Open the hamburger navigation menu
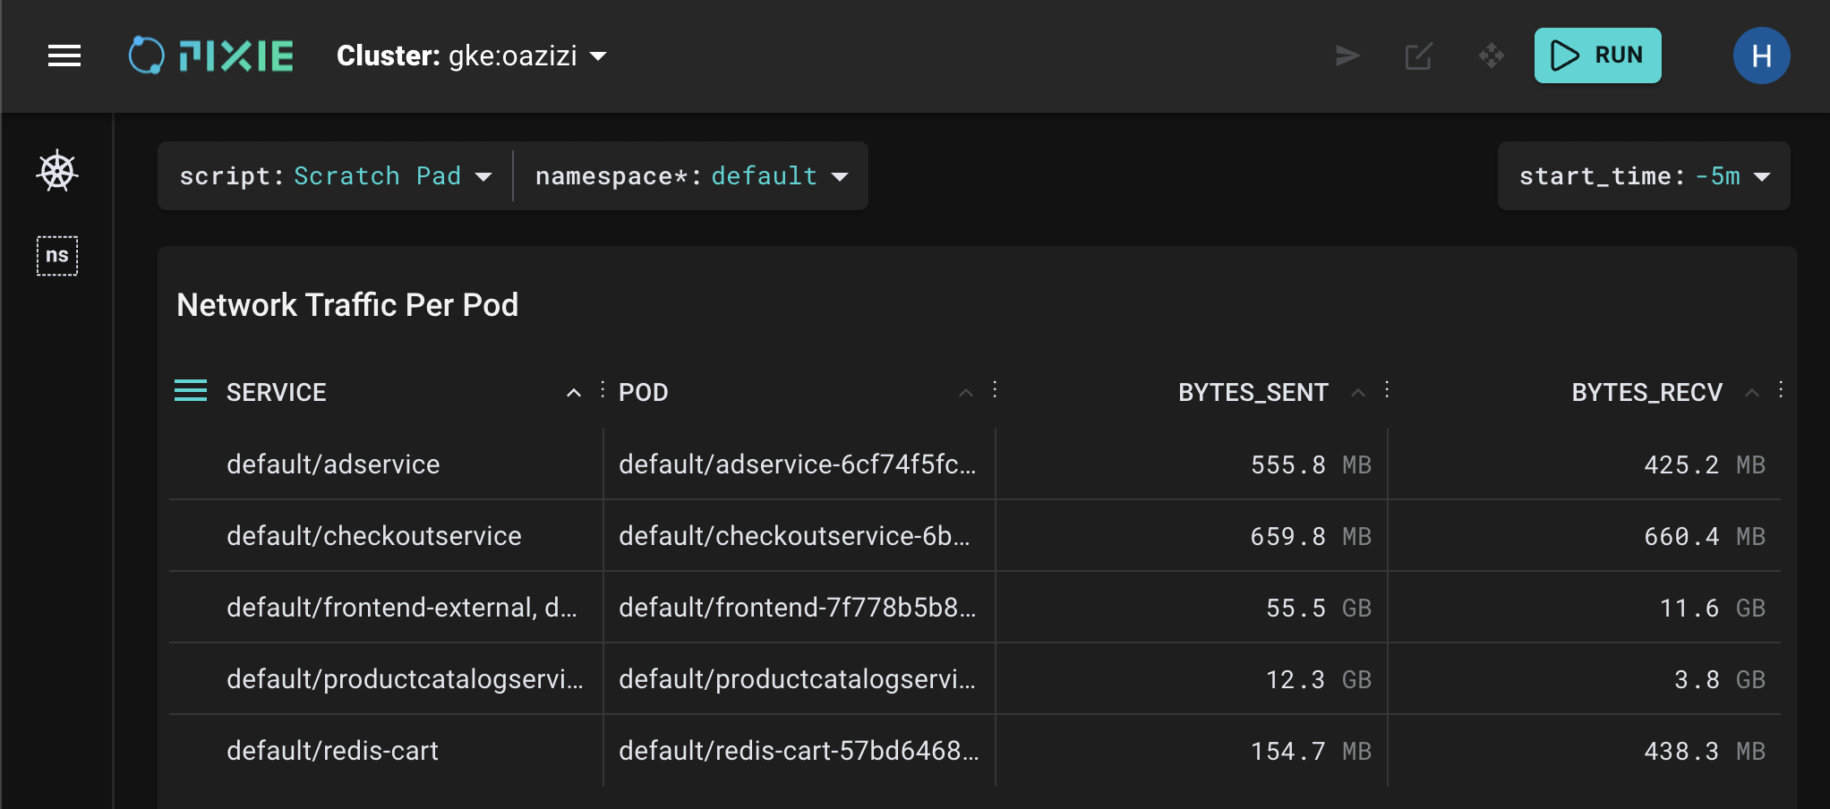This screenshot has height=809, width=1830. click(64, 56)
